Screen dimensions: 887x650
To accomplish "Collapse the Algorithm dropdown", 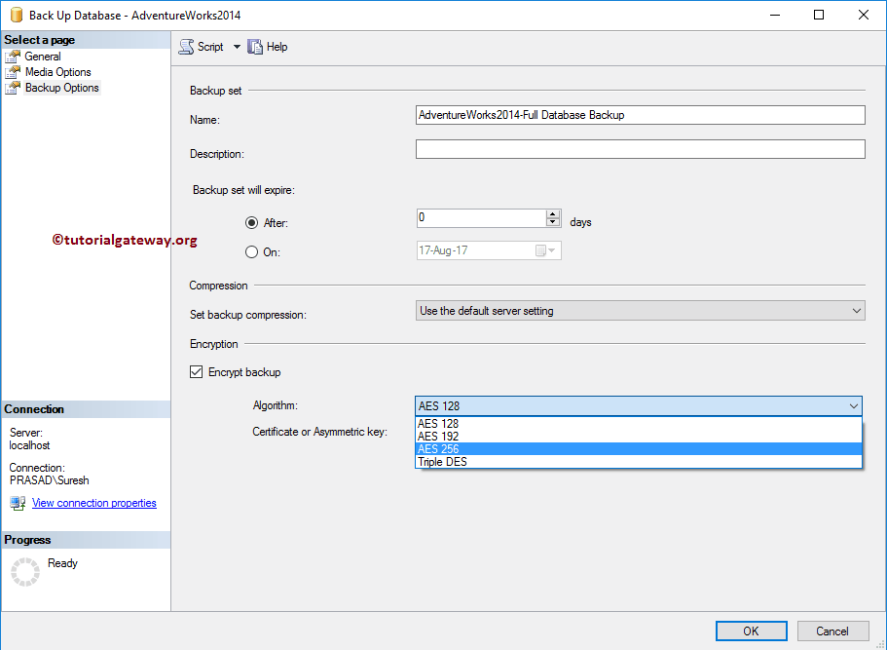I will (853, 406).
